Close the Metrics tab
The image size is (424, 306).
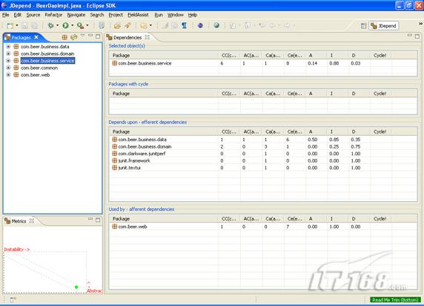tap(32, 221)
